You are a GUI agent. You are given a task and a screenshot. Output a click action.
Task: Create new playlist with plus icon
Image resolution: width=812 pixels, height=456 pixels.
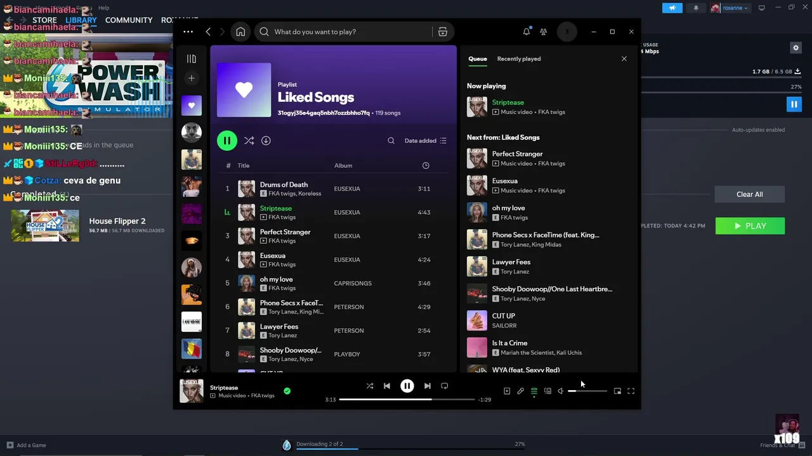tap(192, 78)
